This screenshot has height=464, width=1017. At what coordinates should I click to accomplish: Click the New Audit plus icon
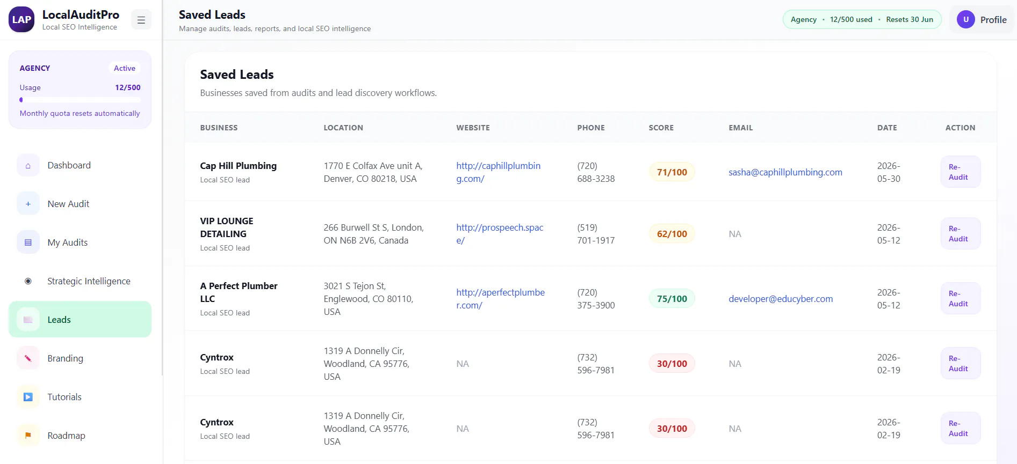coord(28,204)
